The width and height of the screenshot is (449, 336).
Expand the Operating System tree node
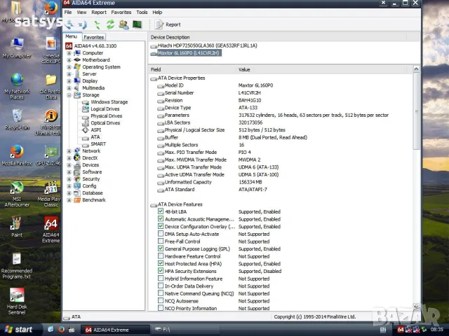pyautogui.click(x=69, y=67)
